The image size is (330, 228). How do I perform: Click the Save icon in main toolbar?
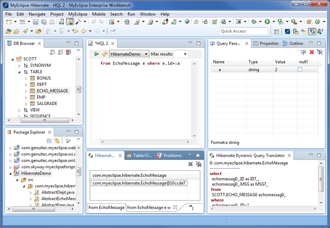coord(36,21)
